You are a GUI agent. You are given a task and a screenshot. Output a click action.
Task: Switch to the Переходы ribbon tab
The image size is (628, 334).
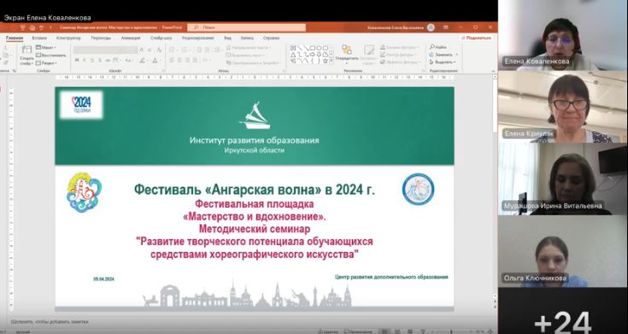[101, 38]
